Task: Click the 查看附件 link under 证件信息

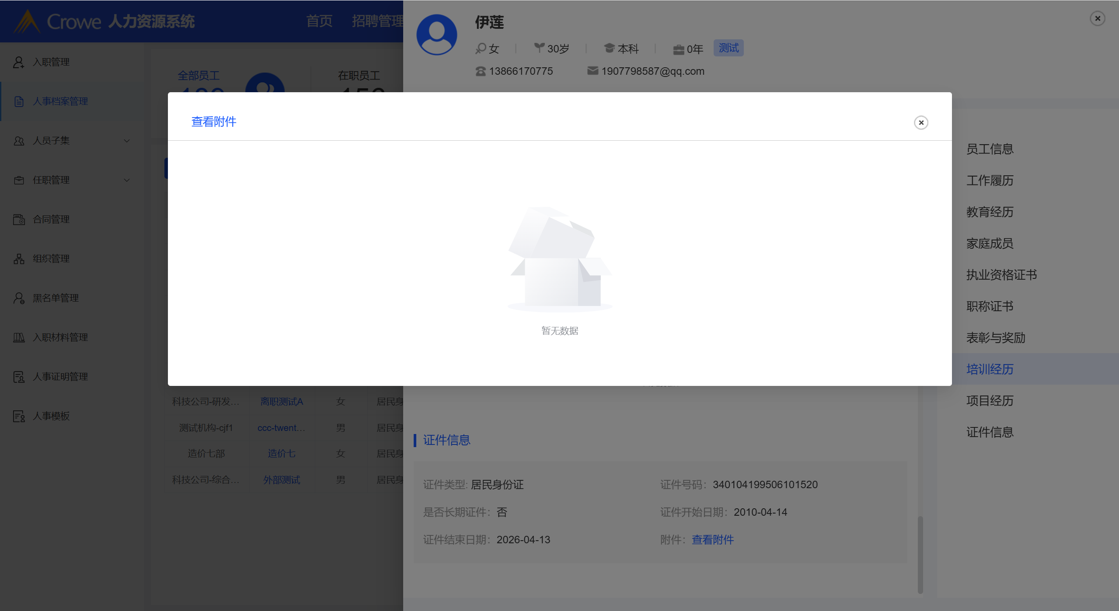Action: 712,540
